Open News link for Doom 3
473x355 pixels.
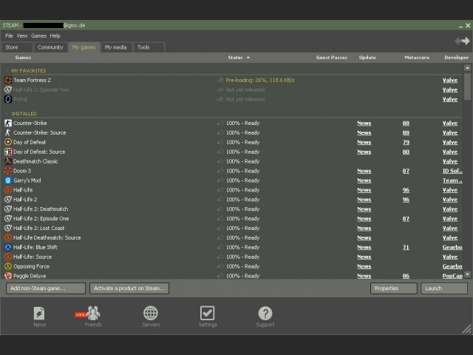pos(364,171)
